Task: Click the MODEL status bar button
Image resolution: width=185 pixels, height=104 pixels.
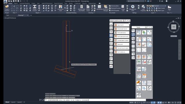Action: (132, 103)
